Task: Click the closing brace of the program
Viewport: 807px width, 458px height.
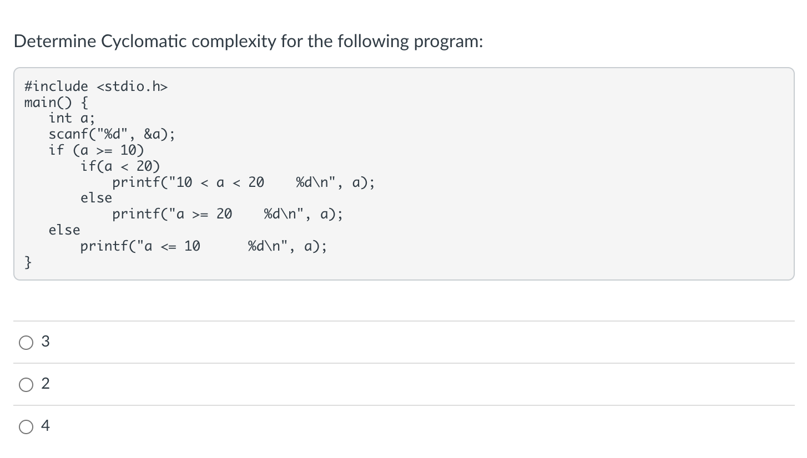Action: (27, 261)
